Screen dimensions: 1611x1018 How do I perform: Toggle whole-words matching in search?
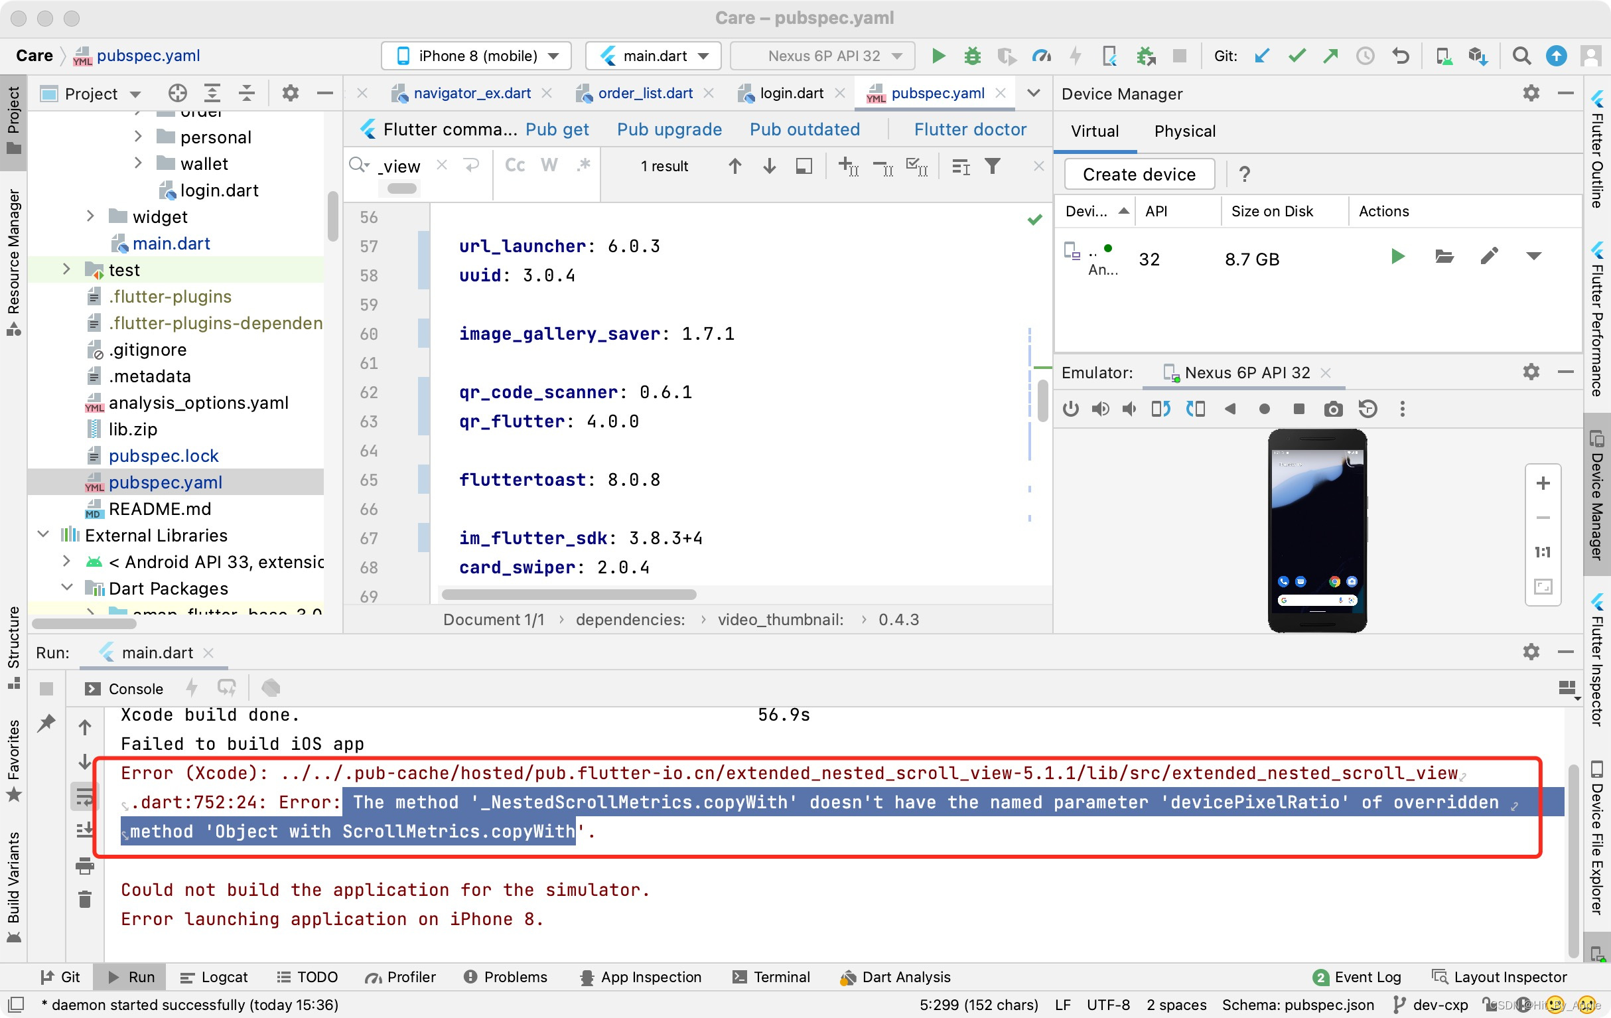pos(549,165)
